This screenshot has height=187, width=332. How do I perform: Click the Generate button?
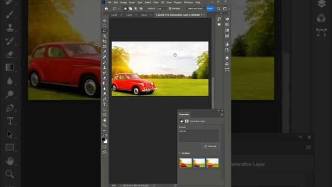211,146
